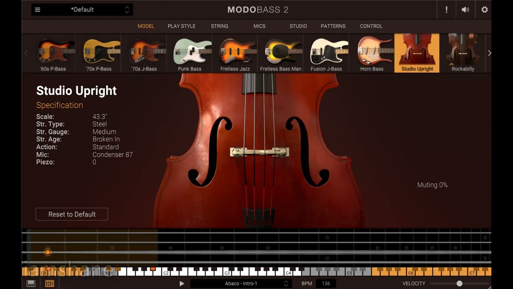Switch to the PLAY STYLE tab
Image resolution: width=513 pixels, height=289 pixels.
(x=182, y=26)
